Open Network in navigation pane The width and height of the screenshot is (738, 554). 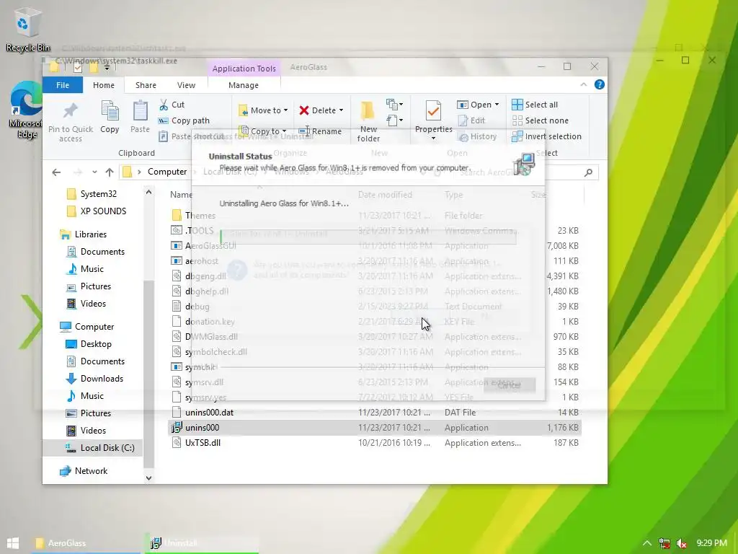(x=91, y=470)
